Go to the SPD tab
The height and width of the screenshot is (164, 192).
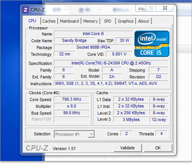point(108,21)
